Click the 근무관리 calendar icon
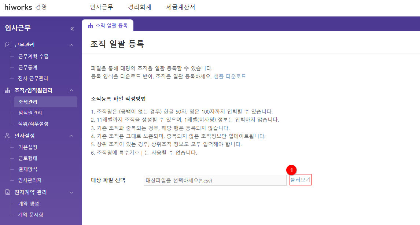The height and width of the screenshot is (225, 420). pyautogui.click(x=8, y=45)
